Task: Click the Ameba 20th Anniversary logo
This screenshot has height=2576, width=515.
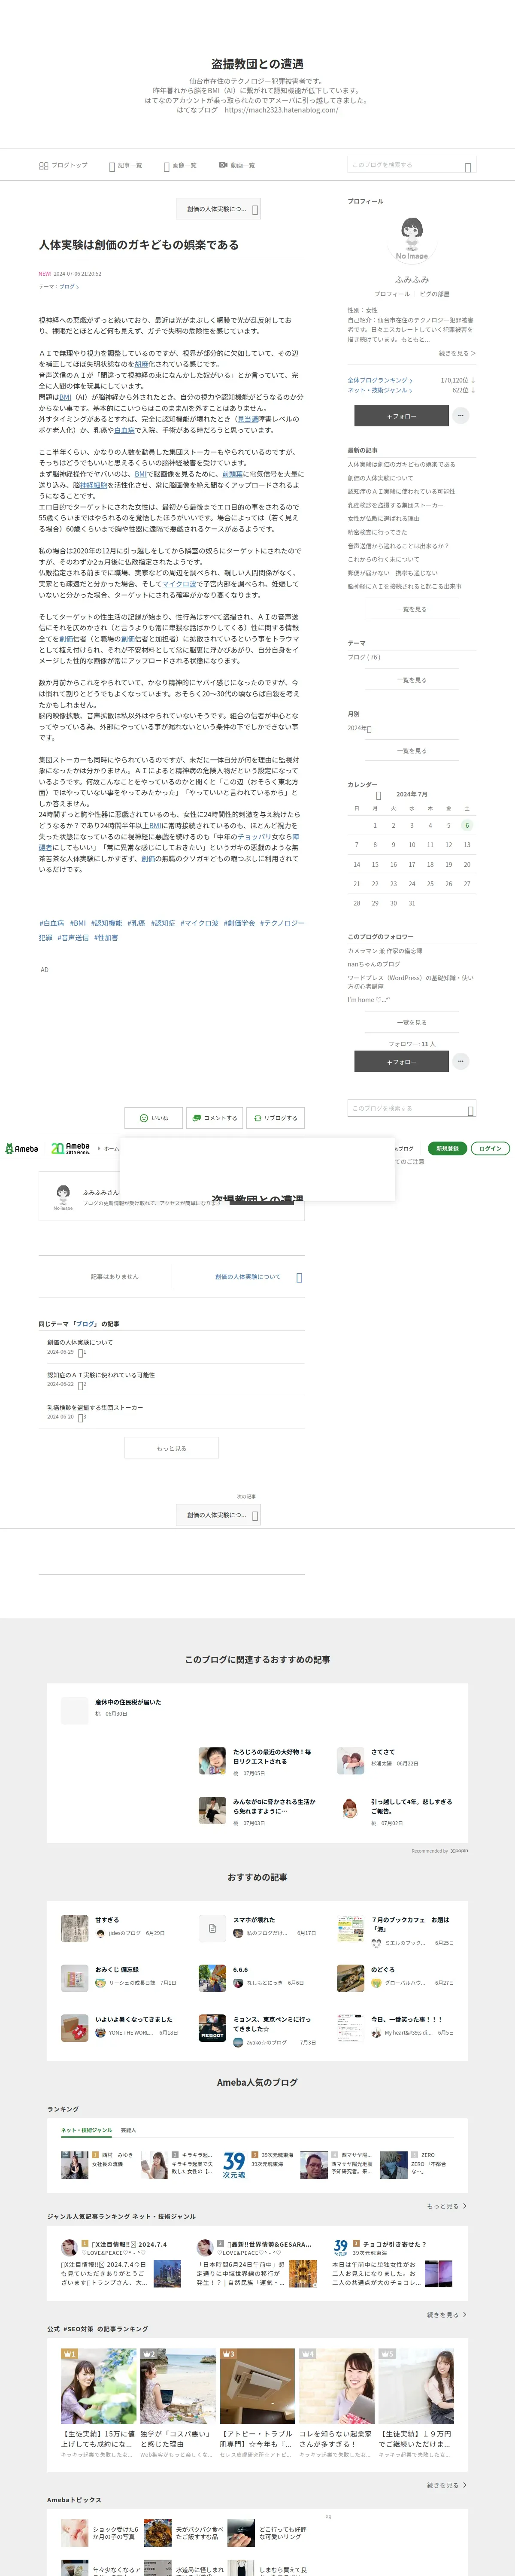Action: pos(70,1148)
